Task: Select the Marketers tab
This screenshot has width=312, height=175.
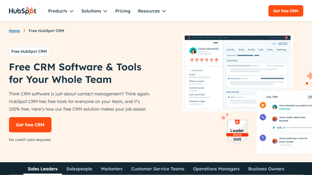Action: tap(112, 169)
